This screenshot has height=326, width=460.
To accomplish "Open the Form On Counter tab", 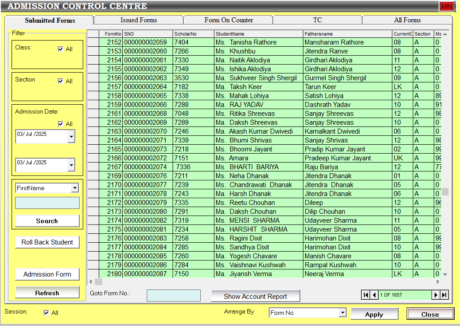I will (229, 20).
